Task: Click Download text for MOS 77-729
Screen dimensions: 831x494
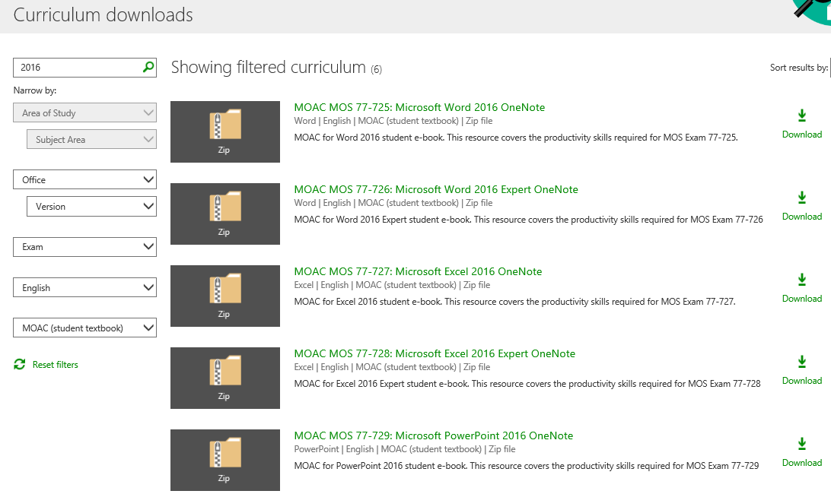Action: pyautogui.click(x=802, y=463)
